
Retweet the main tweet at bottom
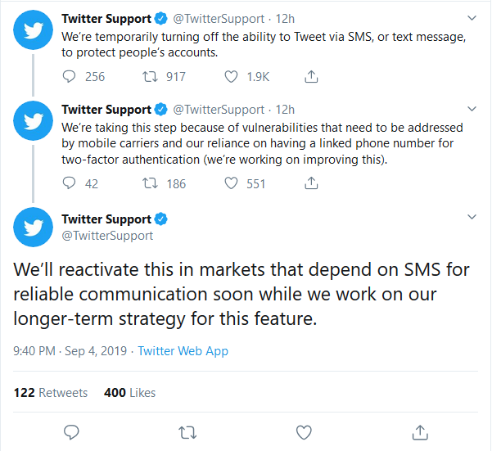[187, 431]
